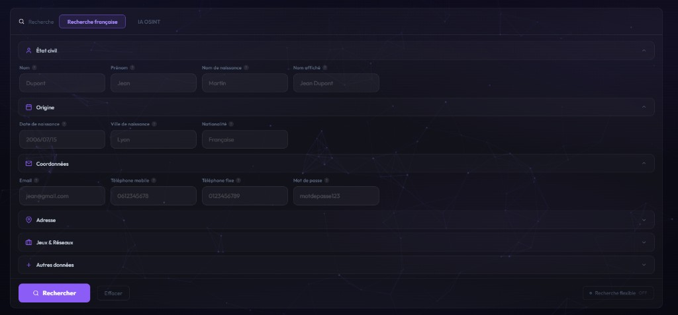Collapse the Coordonnées section chevron

(x=644, y=164)
